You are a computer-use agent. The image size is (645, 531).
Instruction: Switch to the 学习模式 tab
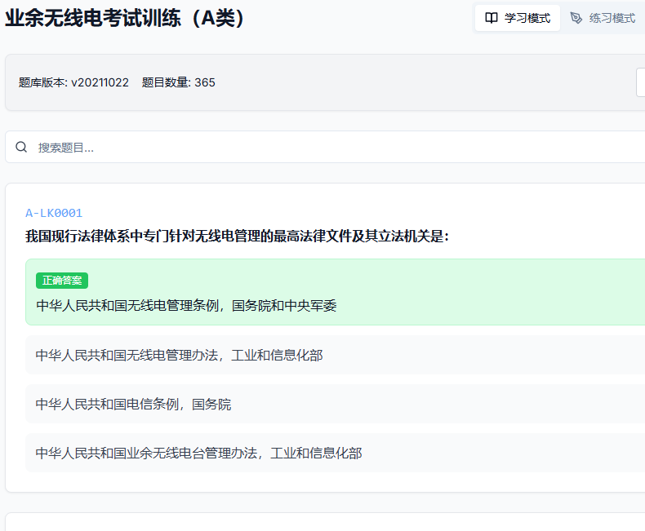point(518,18)
